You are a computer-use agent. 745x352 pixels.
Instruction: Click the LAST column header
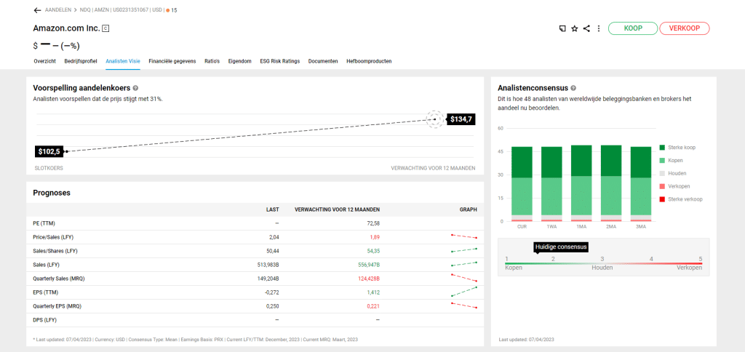click(x=273, y=209)
